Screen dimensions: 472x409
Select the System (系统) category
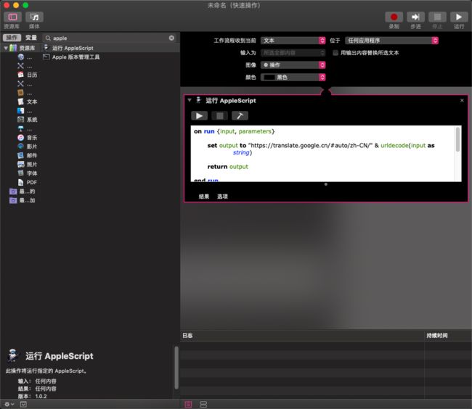[x=28, y=120]
